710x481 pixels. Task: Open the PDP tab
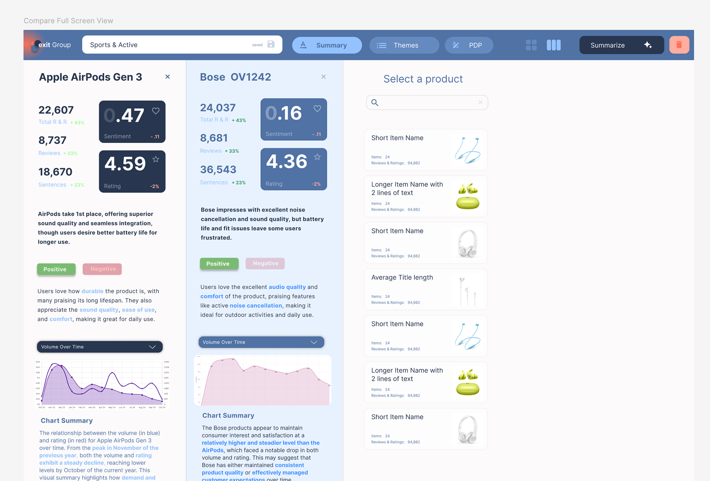[x=469, y=45]
